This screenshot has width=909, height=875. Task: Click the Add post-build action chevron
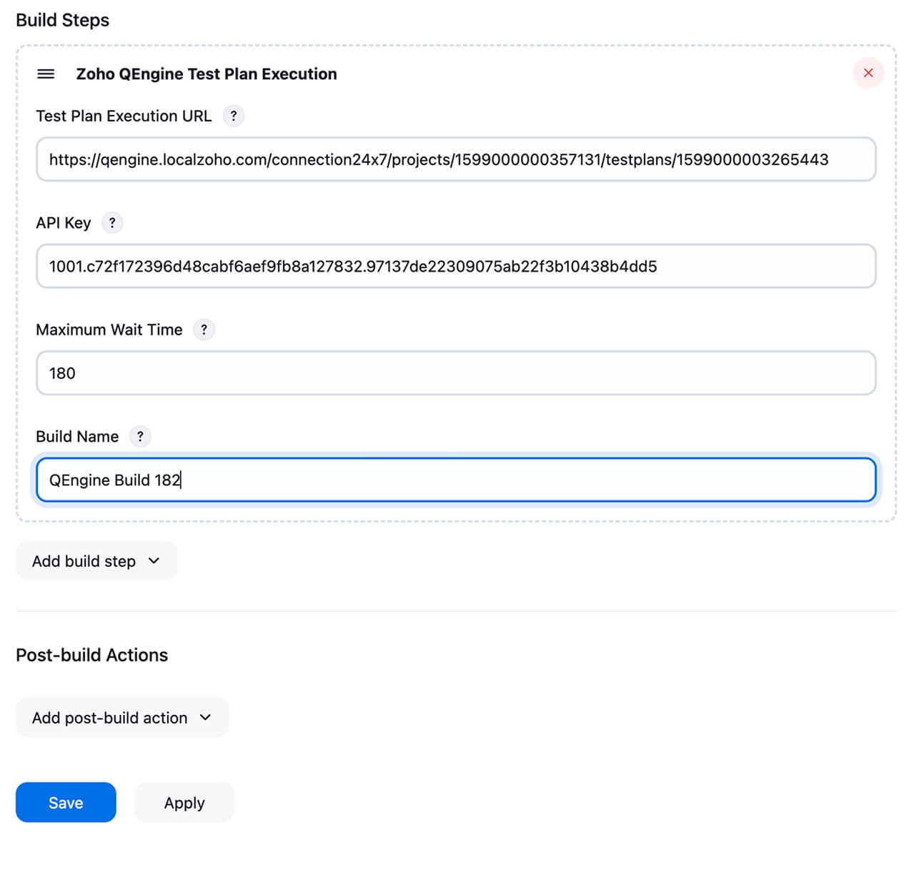click(x=207, y=718)
